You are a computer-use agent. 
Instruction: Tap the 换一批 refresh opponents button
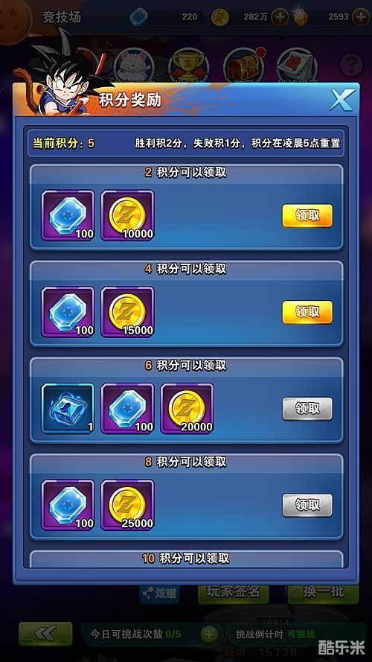click(324, 592)
